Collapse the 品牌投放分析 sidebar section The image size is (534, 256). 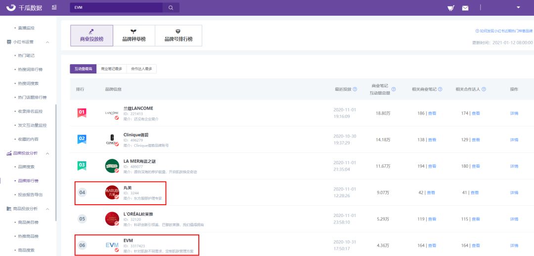[x=47, y=153]
